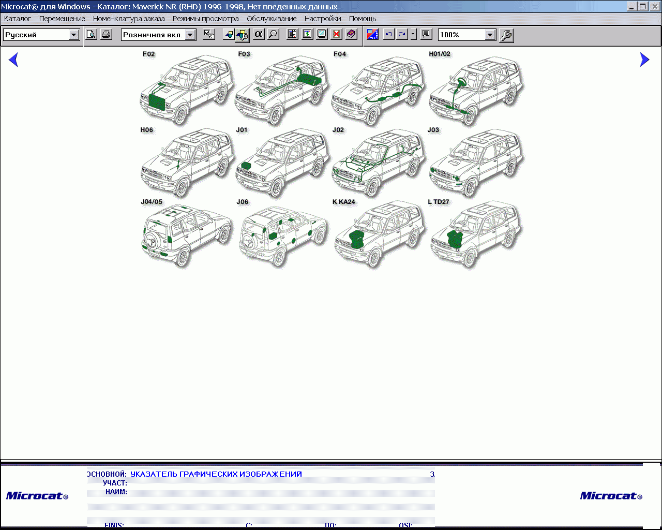This screenshot has width=662, height=530.
Task: Open the 100% zoom dropdown
Action: coord(490,35)
